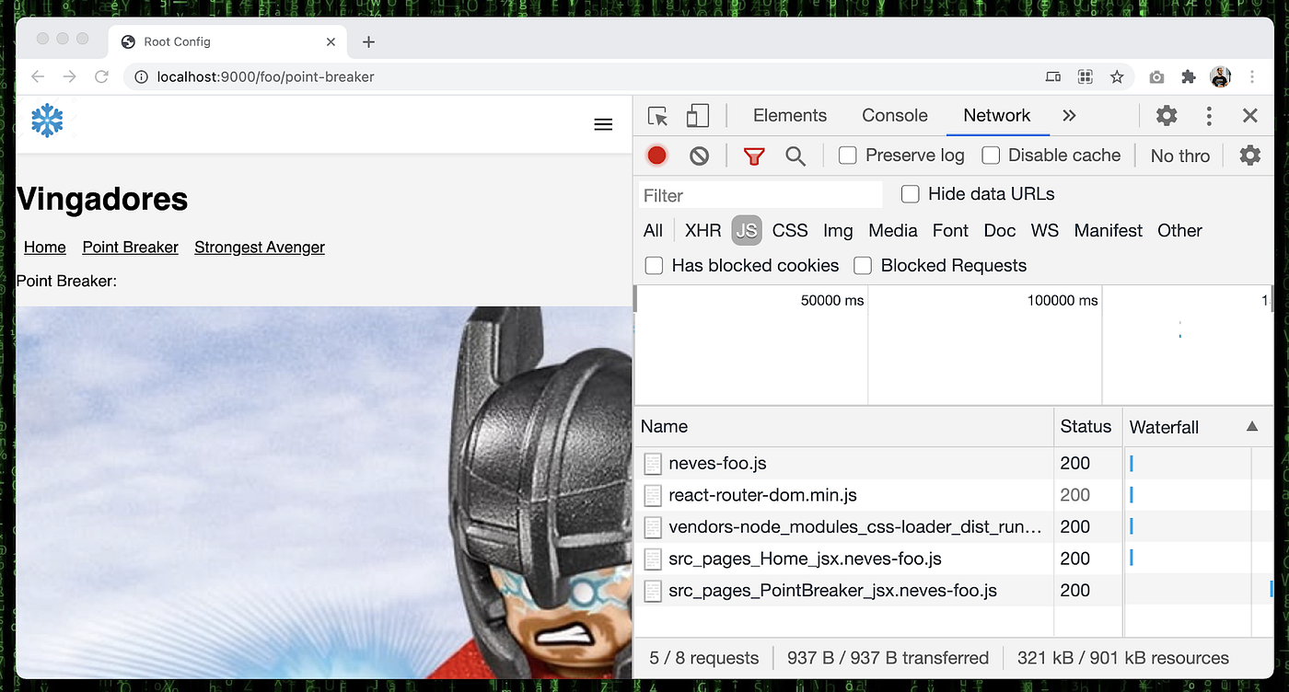Switch to the Elements tab
This screenshot has height=692, width=1289.
(x=790, y=116)
